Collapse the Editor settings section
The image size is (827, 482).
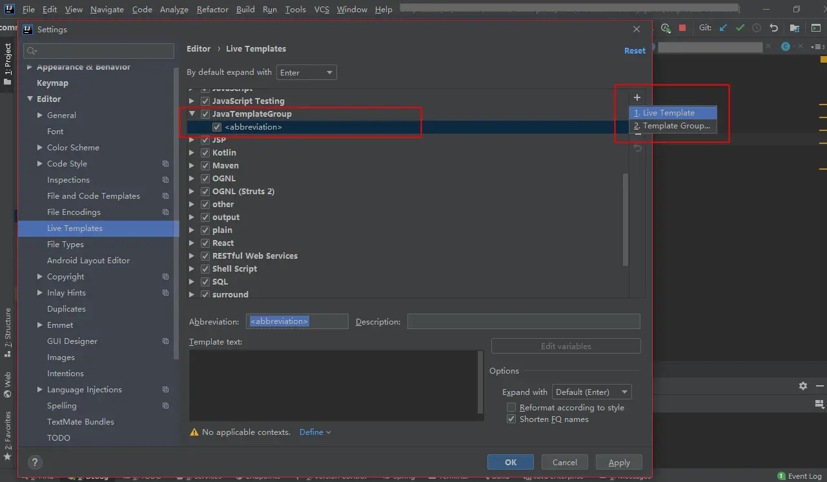(x=30, y=99)
